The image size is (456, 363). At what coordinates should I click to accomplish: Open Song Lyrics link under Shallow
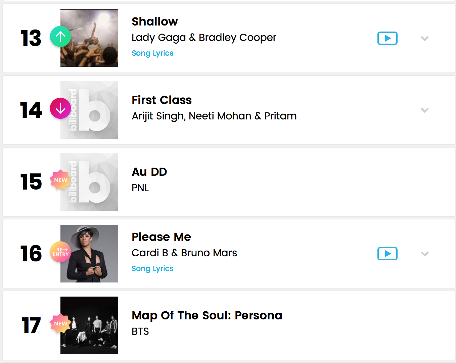tap(152, 53)
